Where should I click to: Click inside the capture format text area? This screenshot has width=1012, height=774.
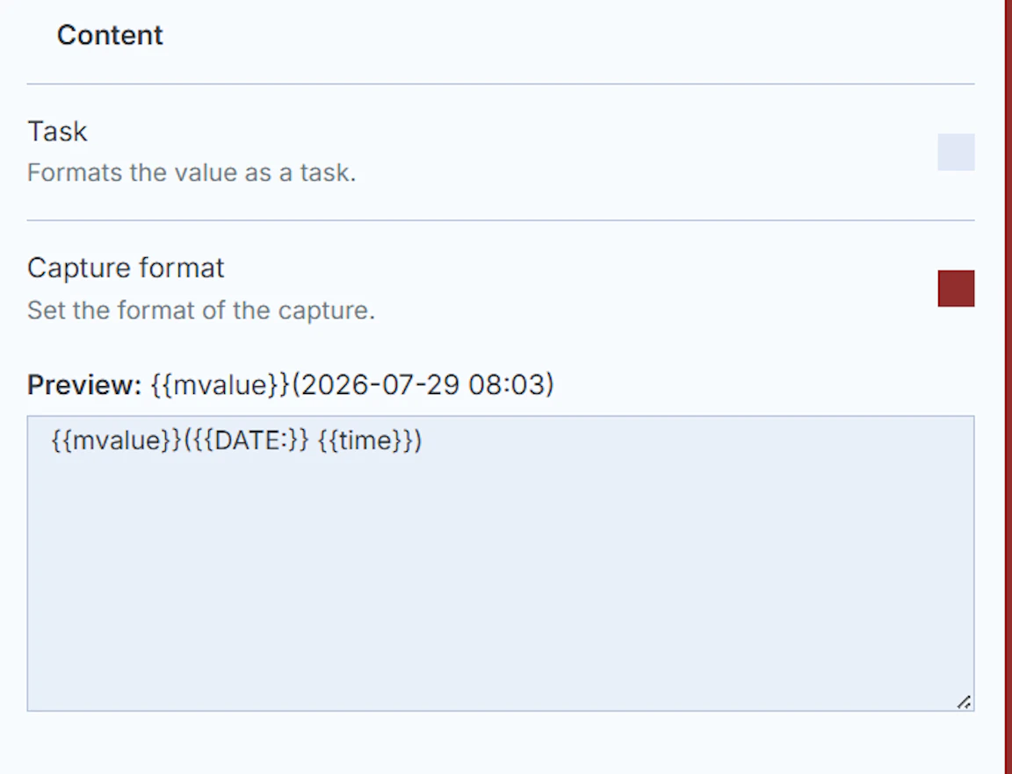tap(500, 563)
